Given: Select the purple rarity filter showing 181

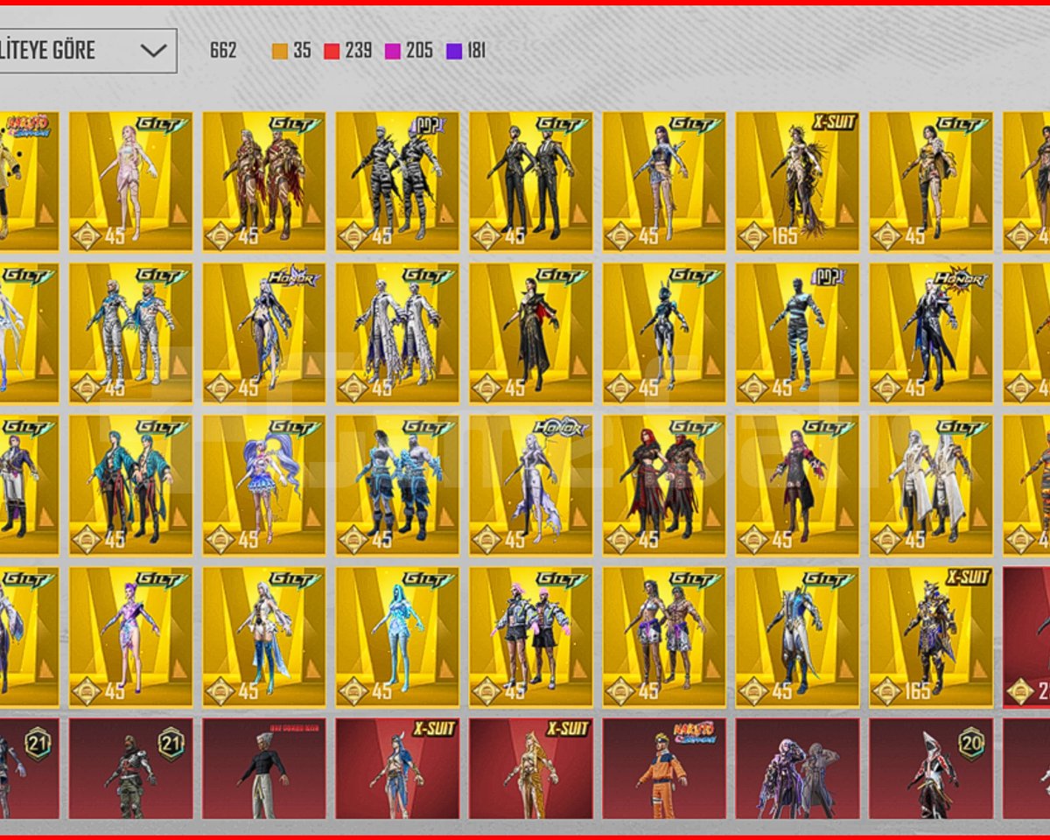Looking at the screenshot, I should point(465,51).
